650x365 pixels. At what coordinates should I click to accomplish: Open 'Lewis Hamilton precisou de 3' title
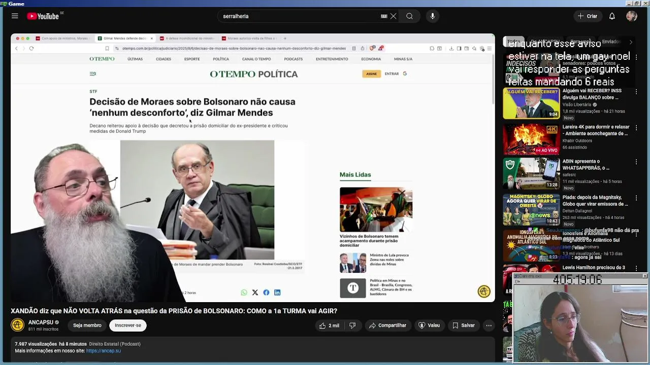tap(594, 268)
